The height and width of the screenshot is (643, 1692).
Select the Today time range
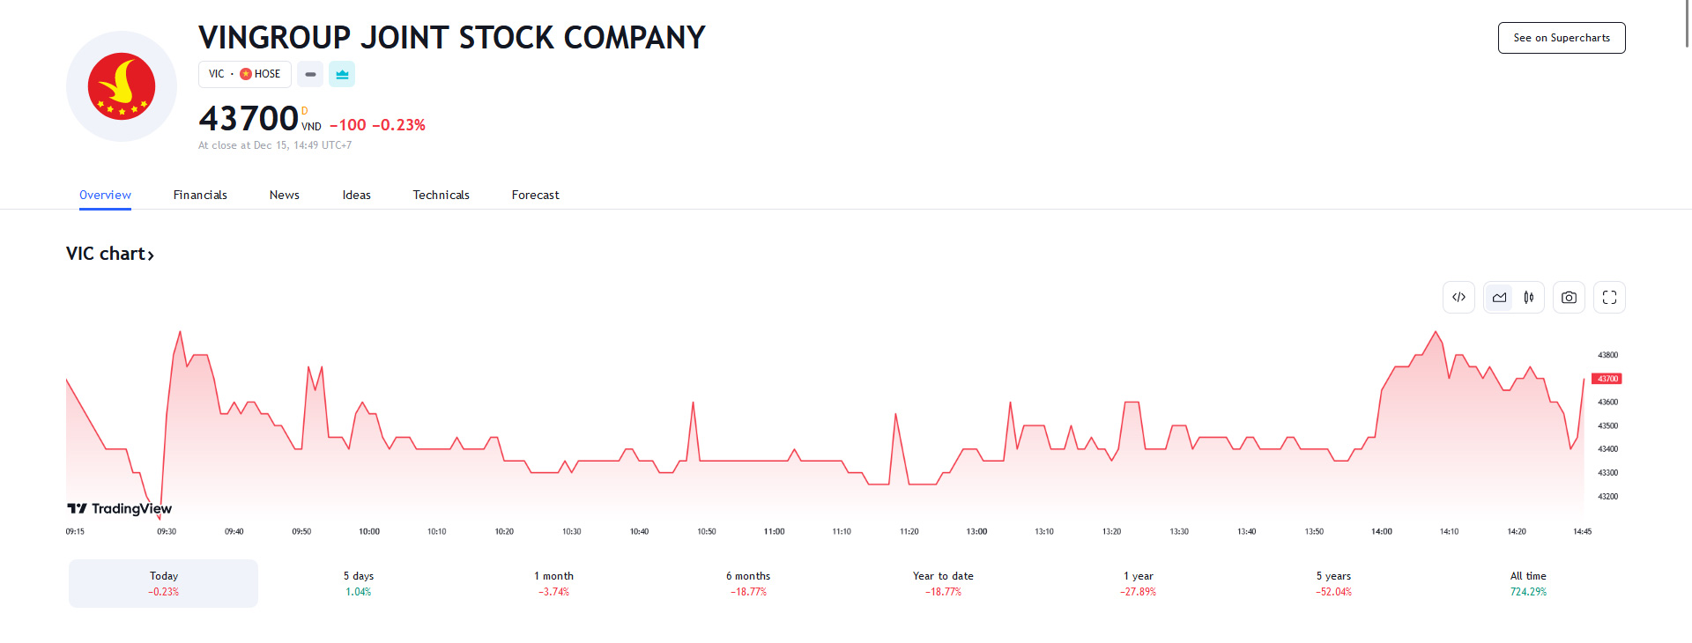164,583
